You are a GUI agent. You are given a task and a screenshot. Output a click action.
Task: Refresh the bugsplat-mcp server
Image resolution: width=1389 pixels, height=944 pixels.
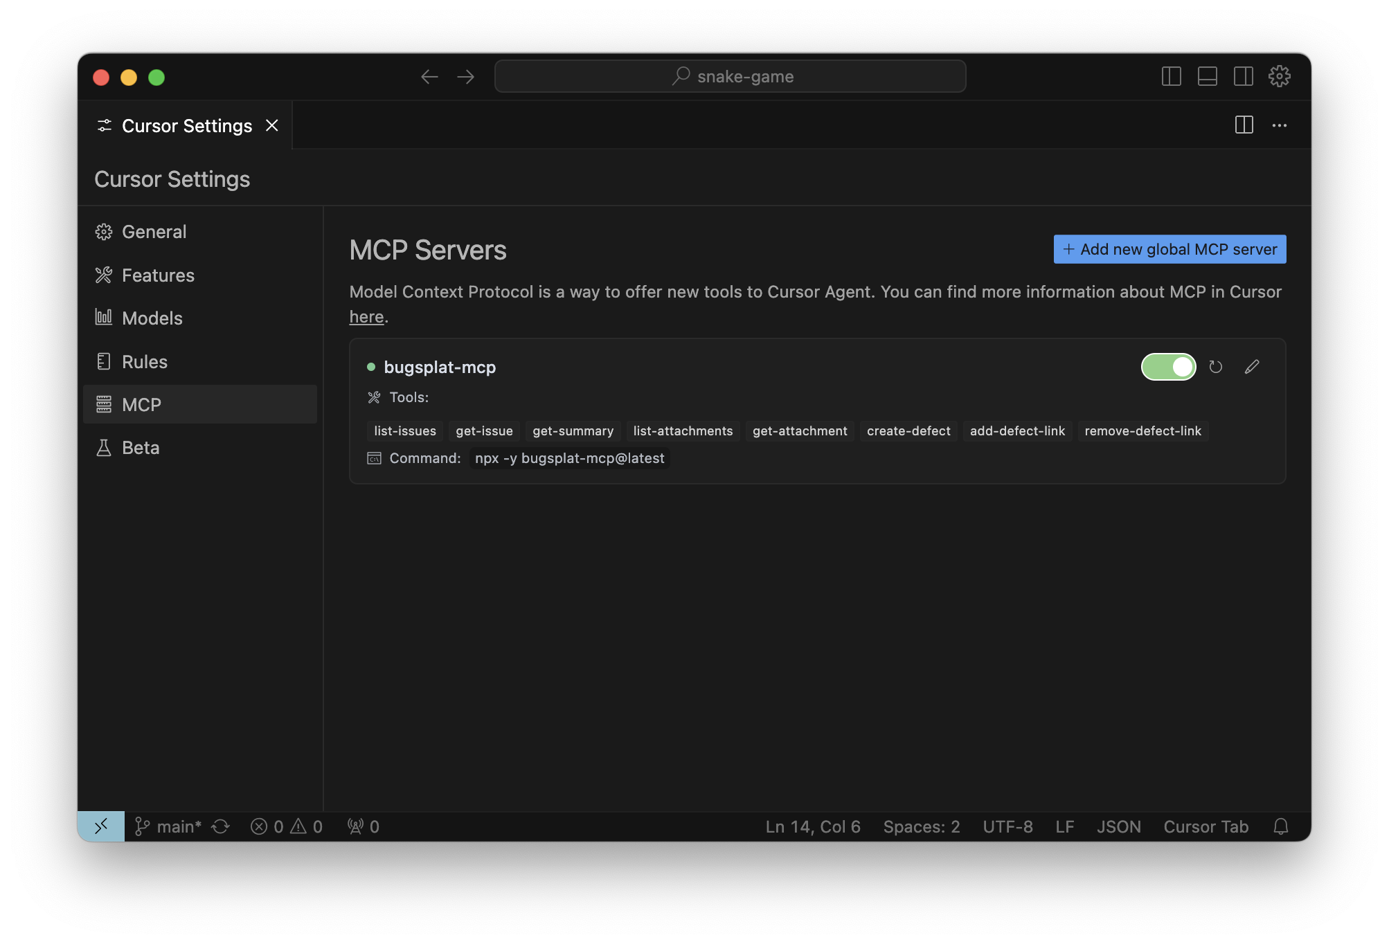(x=1215, y=367)
